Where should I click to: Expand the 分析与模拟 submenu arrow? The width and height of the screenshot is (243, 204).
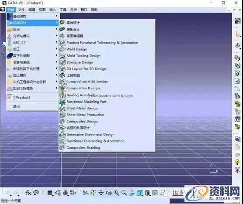pyautogui.click(x=56, y=35)
